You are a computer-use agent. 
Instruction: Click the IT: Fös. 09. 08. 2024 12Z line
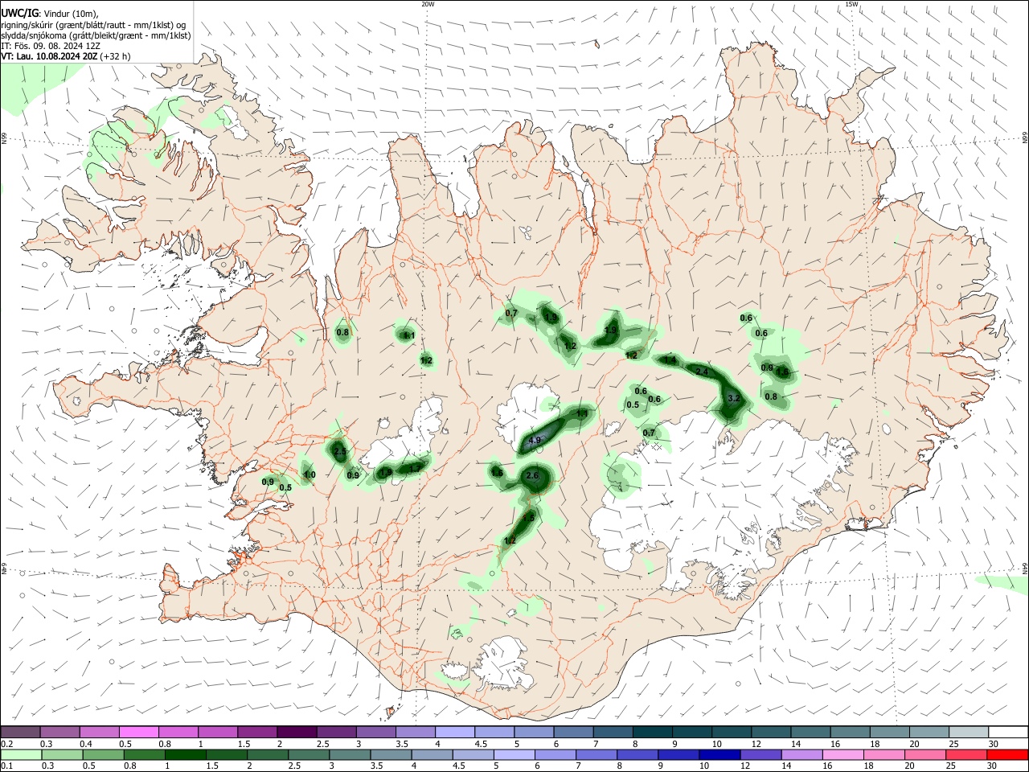coord(51,46)
